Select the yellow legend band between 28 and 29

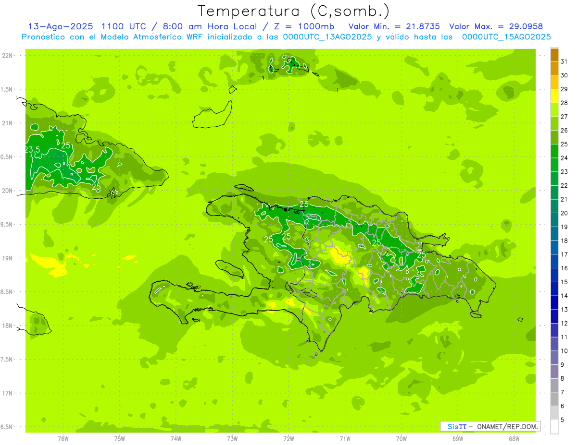point(554,96)
